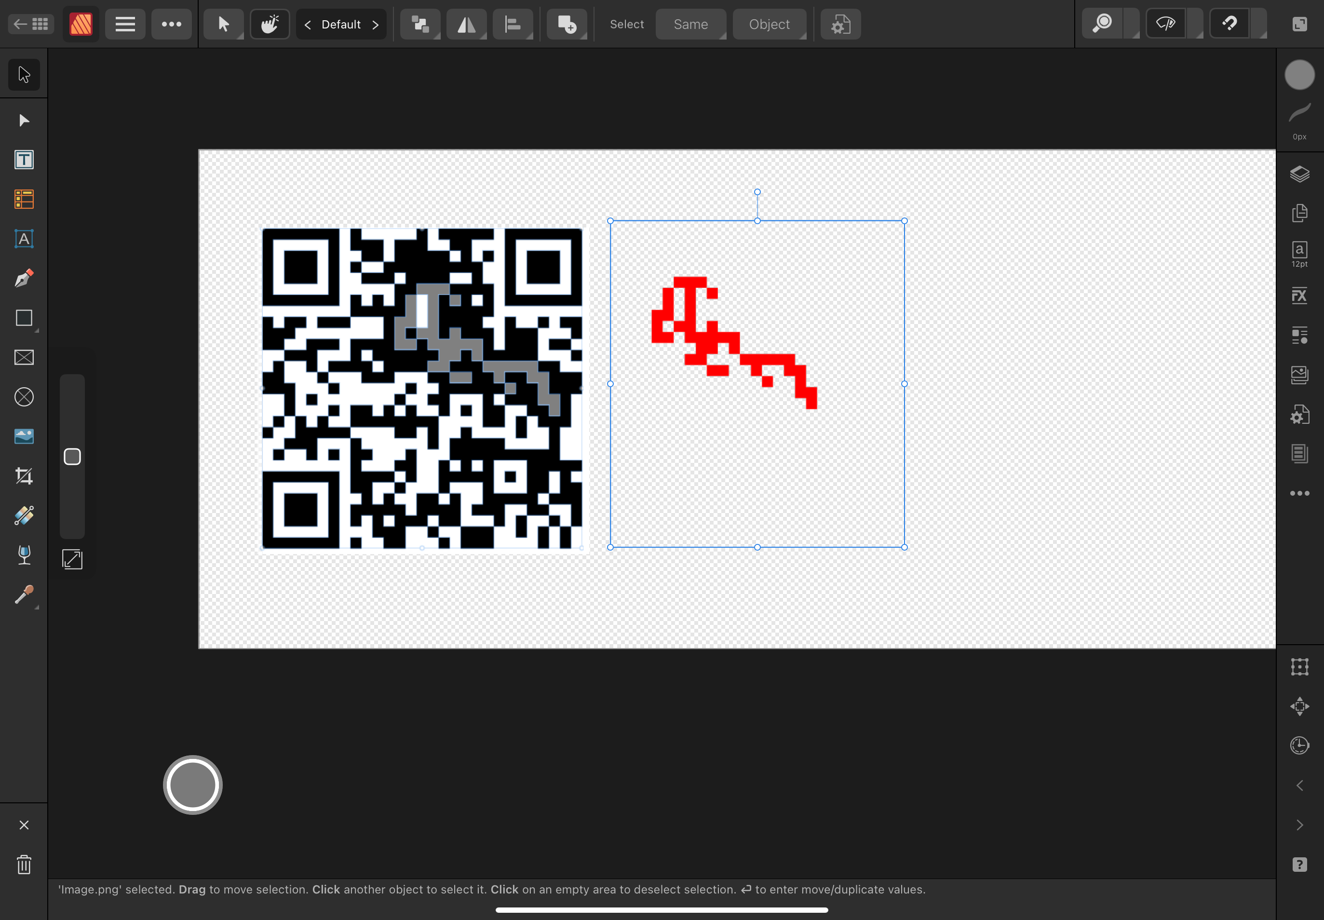The image size is (1324, 920).
Task: Open document setup from top toolbar
Action: click(840, 24)
